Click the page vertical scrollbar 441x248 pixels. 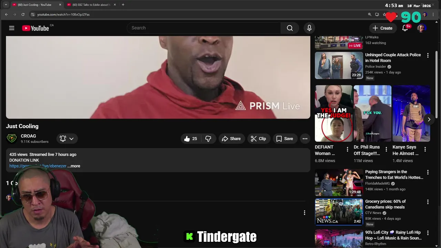pyautogui.click(x=437, y=84)
